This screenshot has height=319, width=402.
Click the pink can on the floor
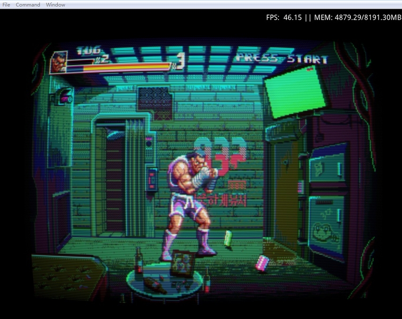click(262, 264)
